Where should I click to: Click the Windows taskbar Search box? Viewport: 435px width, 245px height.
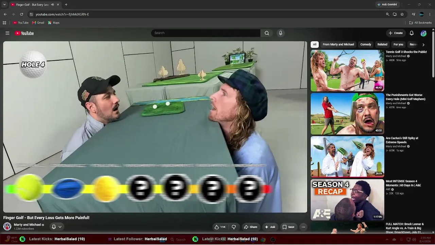(179, 240)
